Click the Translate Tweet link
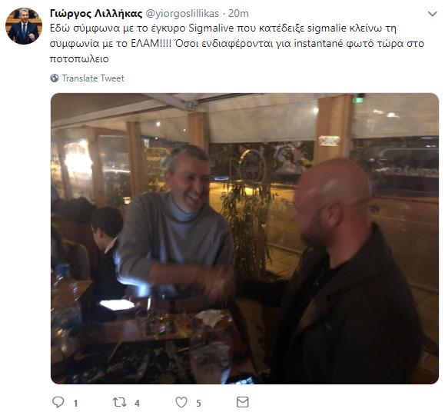Viewport: 445px width, 412px height. [x=93, y=78]
